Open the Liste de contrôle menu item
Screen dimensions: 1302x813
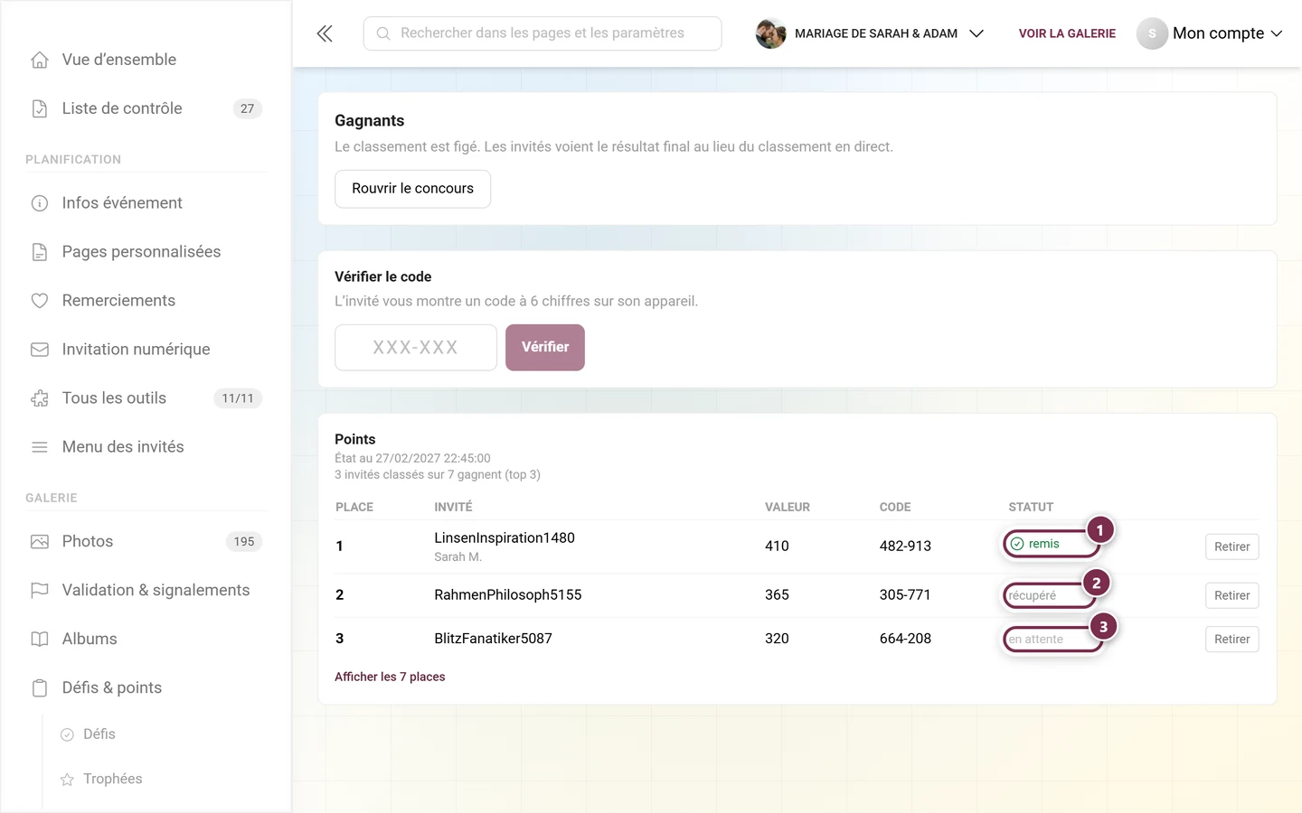tap(146, 108)
